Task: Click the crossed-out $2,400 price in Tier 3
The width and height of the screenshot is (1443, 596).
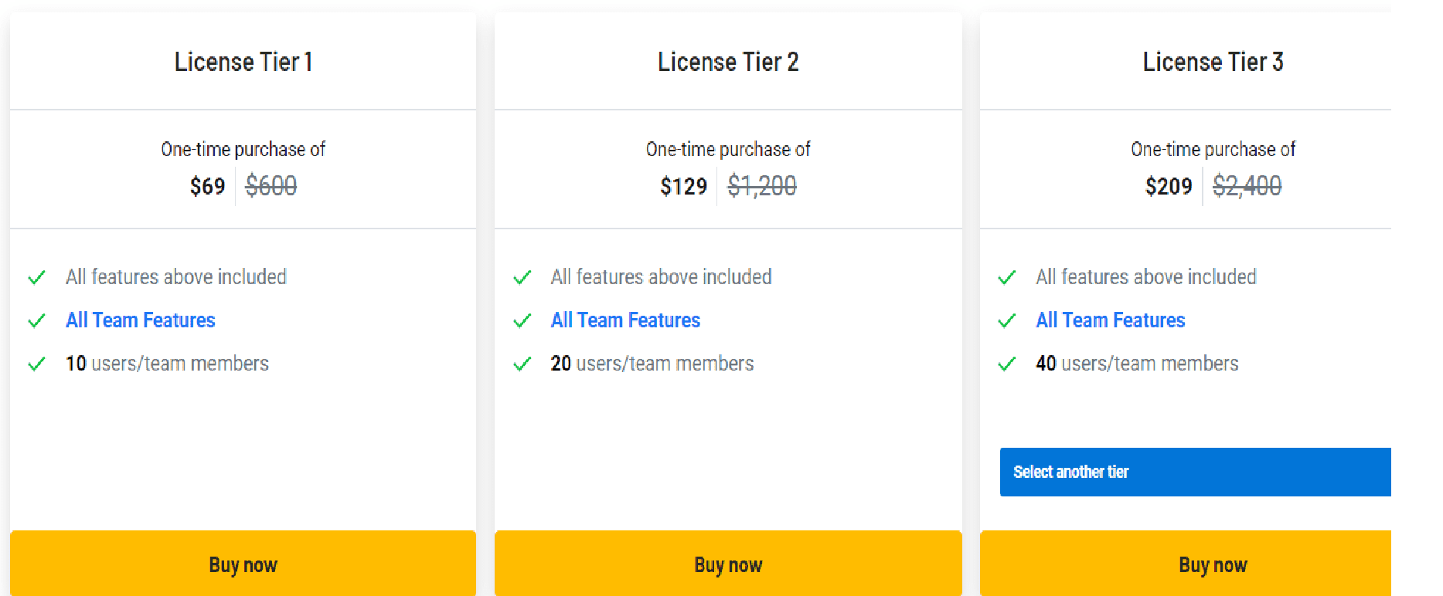Action: point(1246,185)
